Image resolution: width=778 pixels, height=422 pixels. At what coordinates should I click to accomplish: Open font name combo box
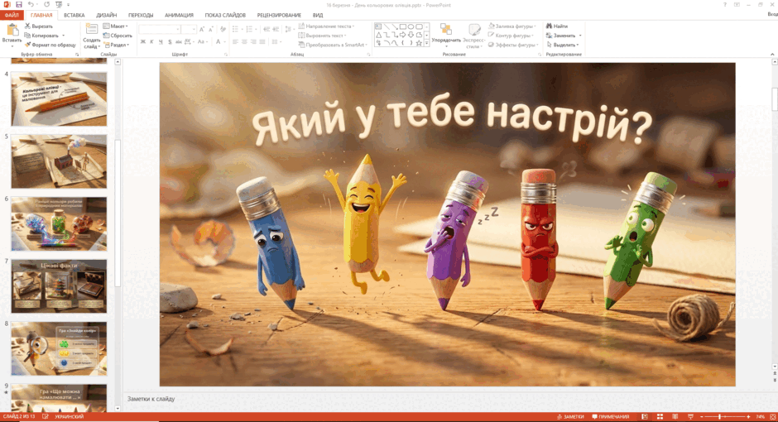tap(159, 29)
